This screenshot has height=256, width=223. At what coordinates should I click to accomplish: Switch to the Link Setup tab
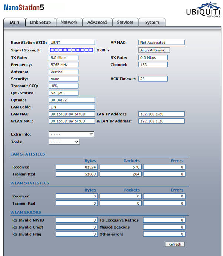tap(40, 23)
